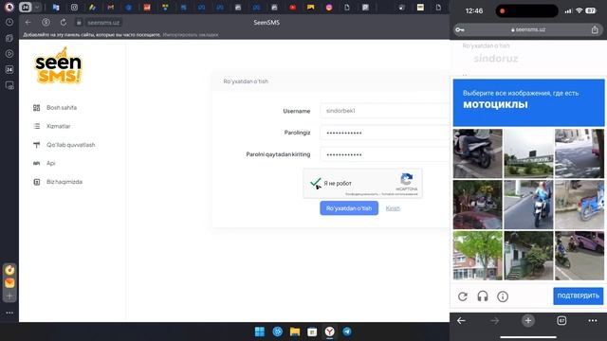
Task: Open the orange mail icon in sidebar
Action: pyautogui.click(x=9, y=283)
